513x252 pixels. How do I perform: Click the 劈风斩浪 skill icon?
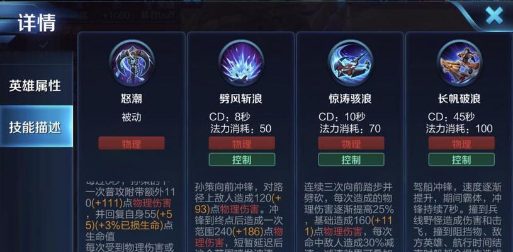[241, 63]
